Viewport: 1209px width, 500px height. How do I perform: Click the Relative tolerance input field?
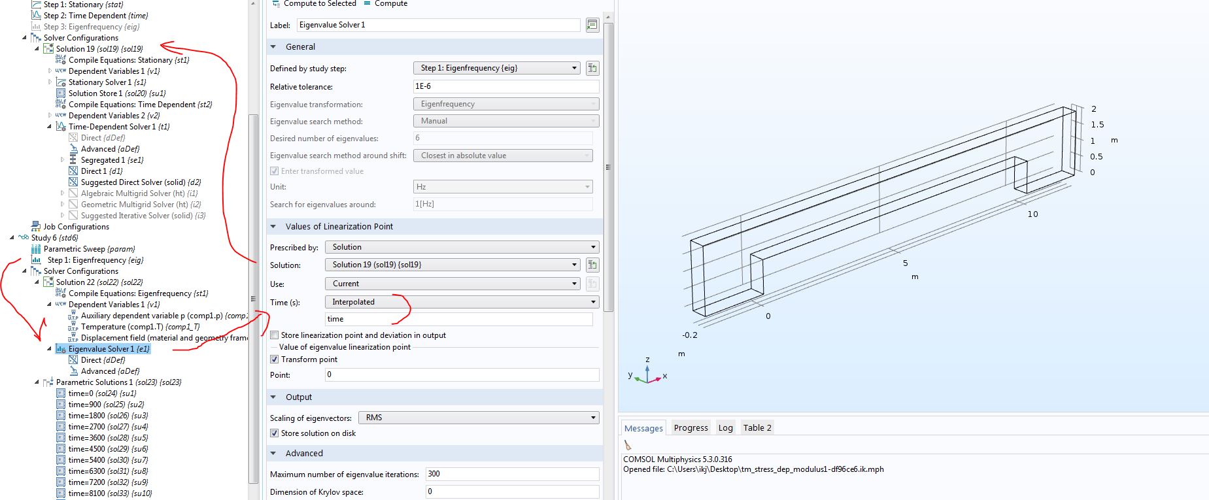point(505,86)
